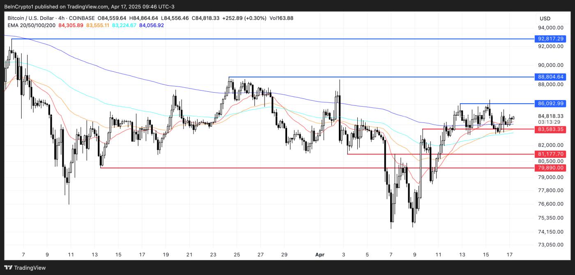Click the TradingView watermark text link

point(30,268)
